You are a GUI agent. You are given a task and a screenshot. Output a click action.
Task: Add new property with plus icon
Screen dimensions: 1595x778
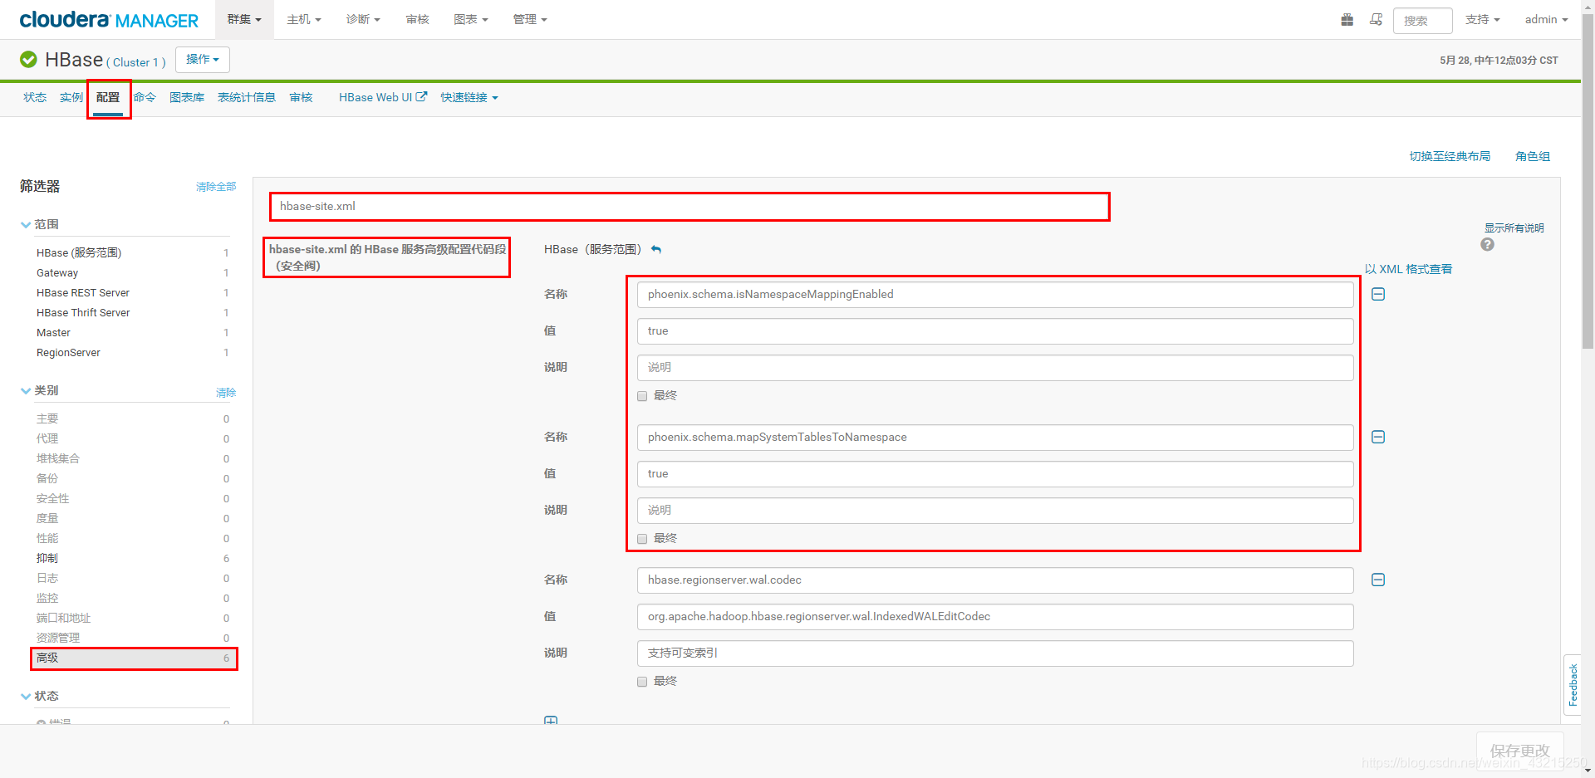(551, 721)
